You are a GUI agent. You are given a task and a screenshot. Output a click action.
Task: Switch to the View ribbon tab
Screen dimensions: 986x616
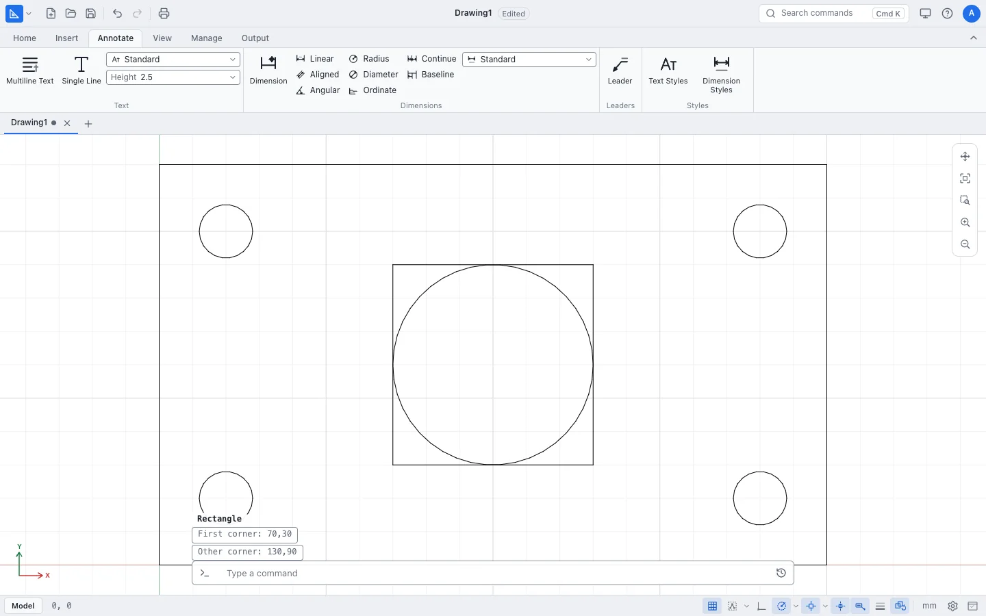click(x=162, y=38)
